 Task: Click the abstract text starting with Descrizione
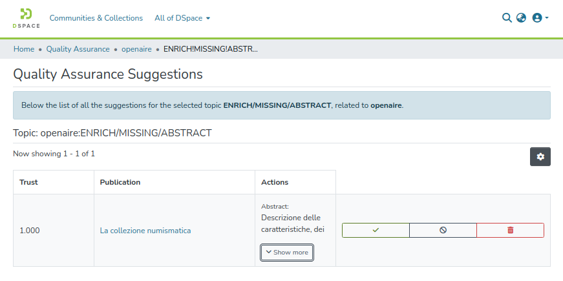[292, 224]
